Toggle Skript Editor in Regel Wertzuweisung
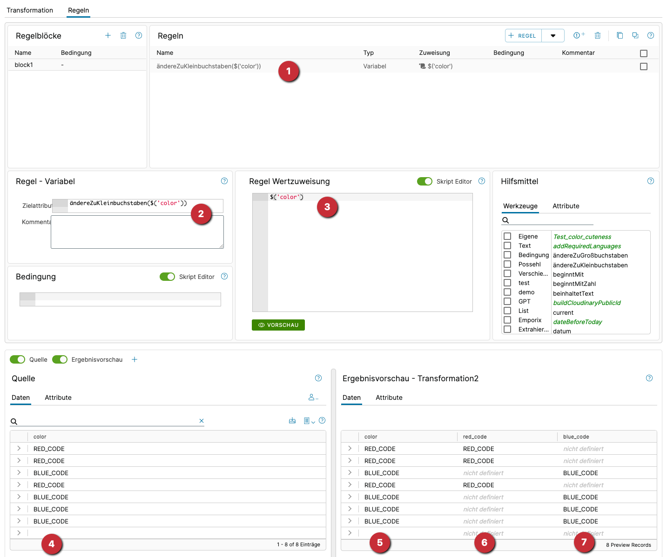 [424, 181]
